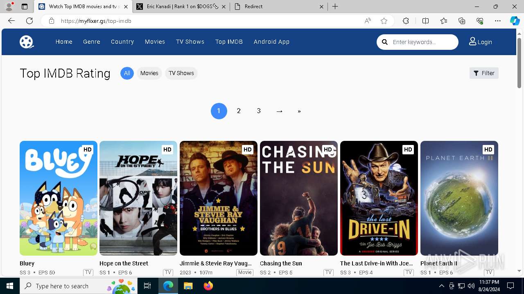Click the Bluey poster thumbnail
The width and height of the screenshot is (524, 294).
click(x=59, y=198)
